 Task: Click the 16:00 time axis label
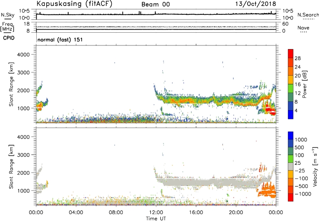(196, 213)
